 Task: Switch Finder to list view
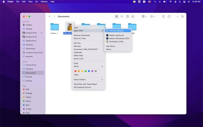[122, 17]
